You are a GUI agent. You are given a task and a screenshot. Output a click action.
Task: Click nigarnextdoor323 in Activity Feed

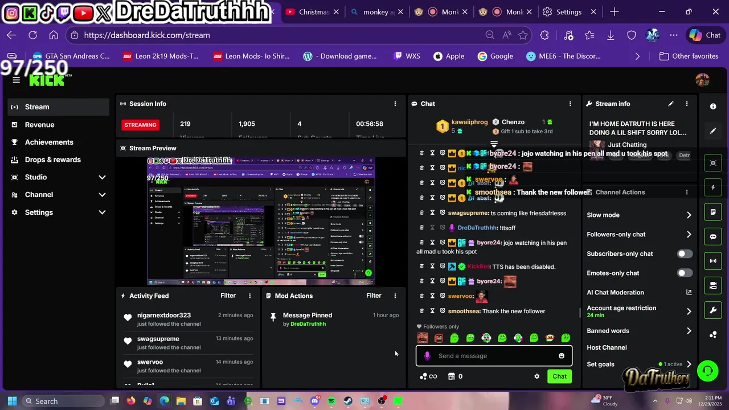point(164,315)
